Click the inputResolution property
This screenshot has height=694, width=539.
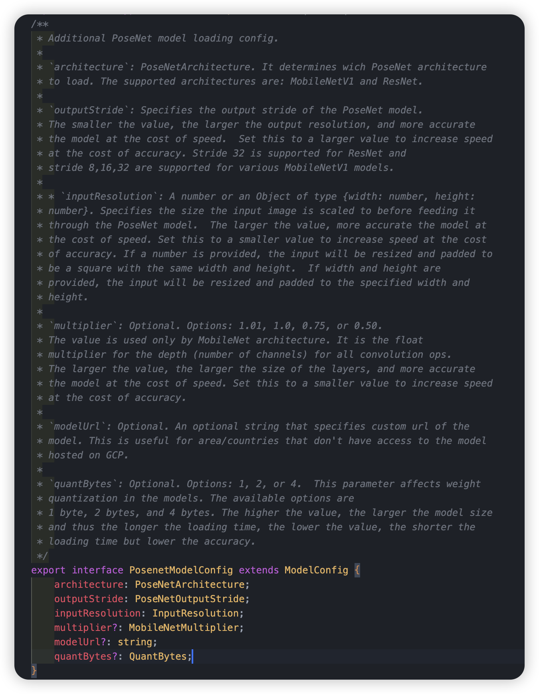point(97,613)
